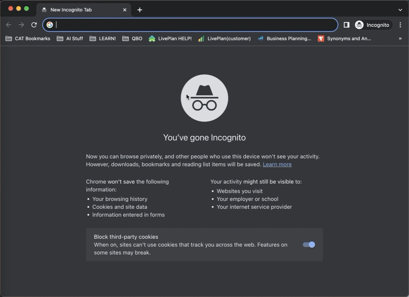Click the Learn more link
This screenshot has height=297, width=409.
[x=277, y=164]
